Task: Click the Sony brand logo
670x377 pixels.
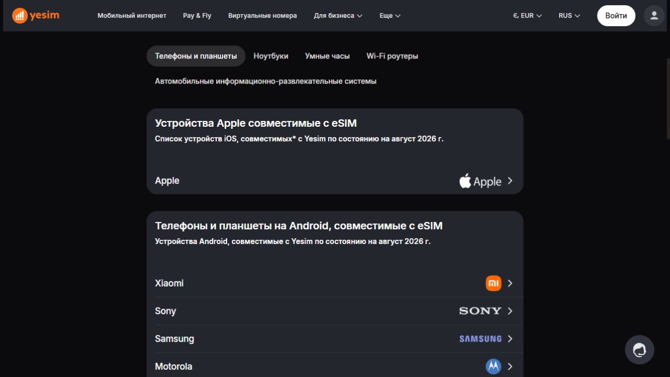Action: (480, 311)
